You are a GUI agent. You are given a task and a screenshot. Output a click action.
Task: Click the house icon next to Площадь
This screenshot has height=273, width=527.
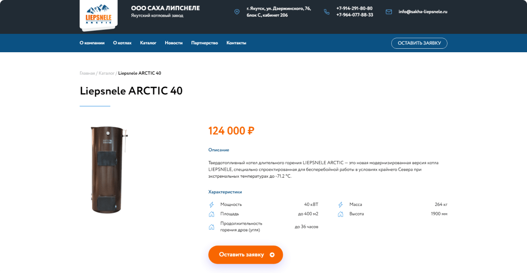coord(212,214)
